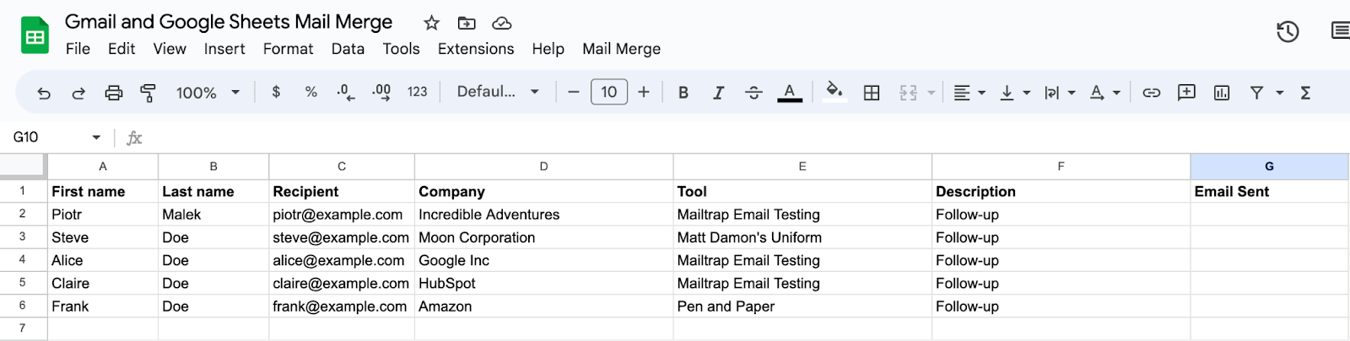
Task: Select the cell "Moon Corporation"
Action: (x=544, y=237)
